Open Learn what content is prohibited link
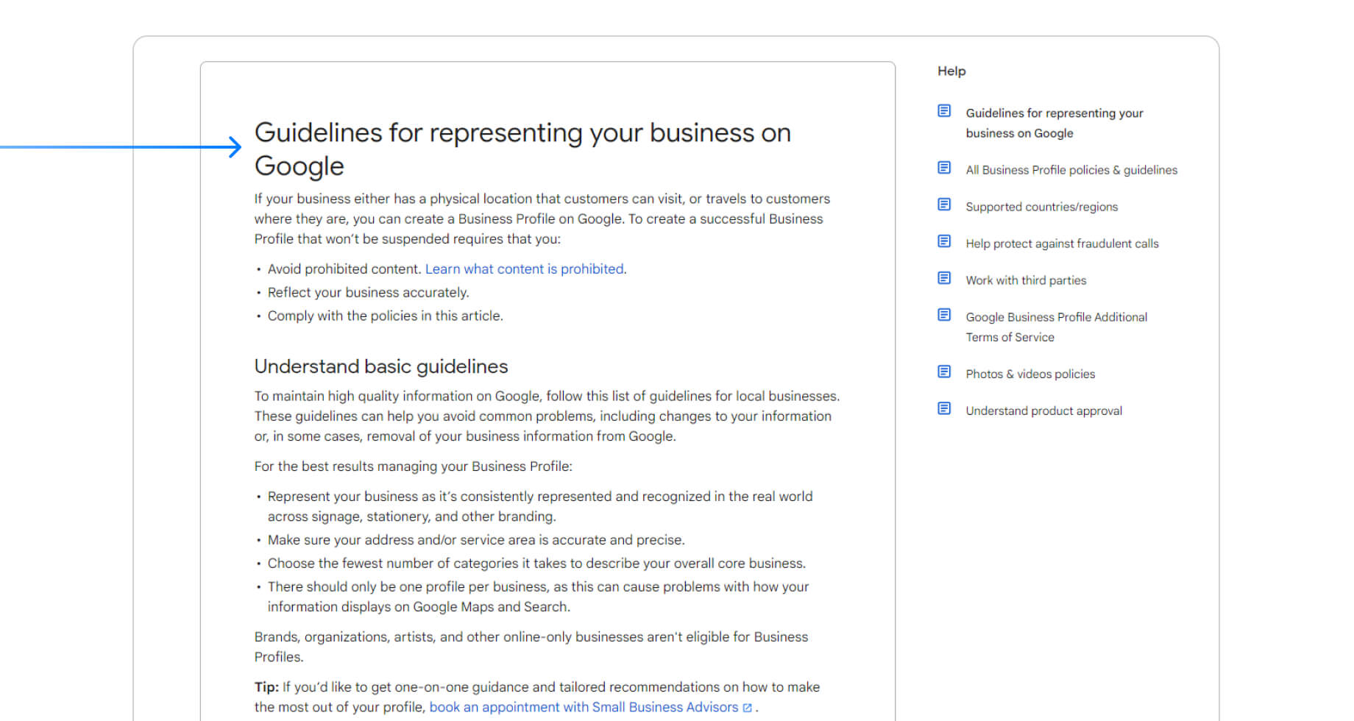 coord(525,269)
